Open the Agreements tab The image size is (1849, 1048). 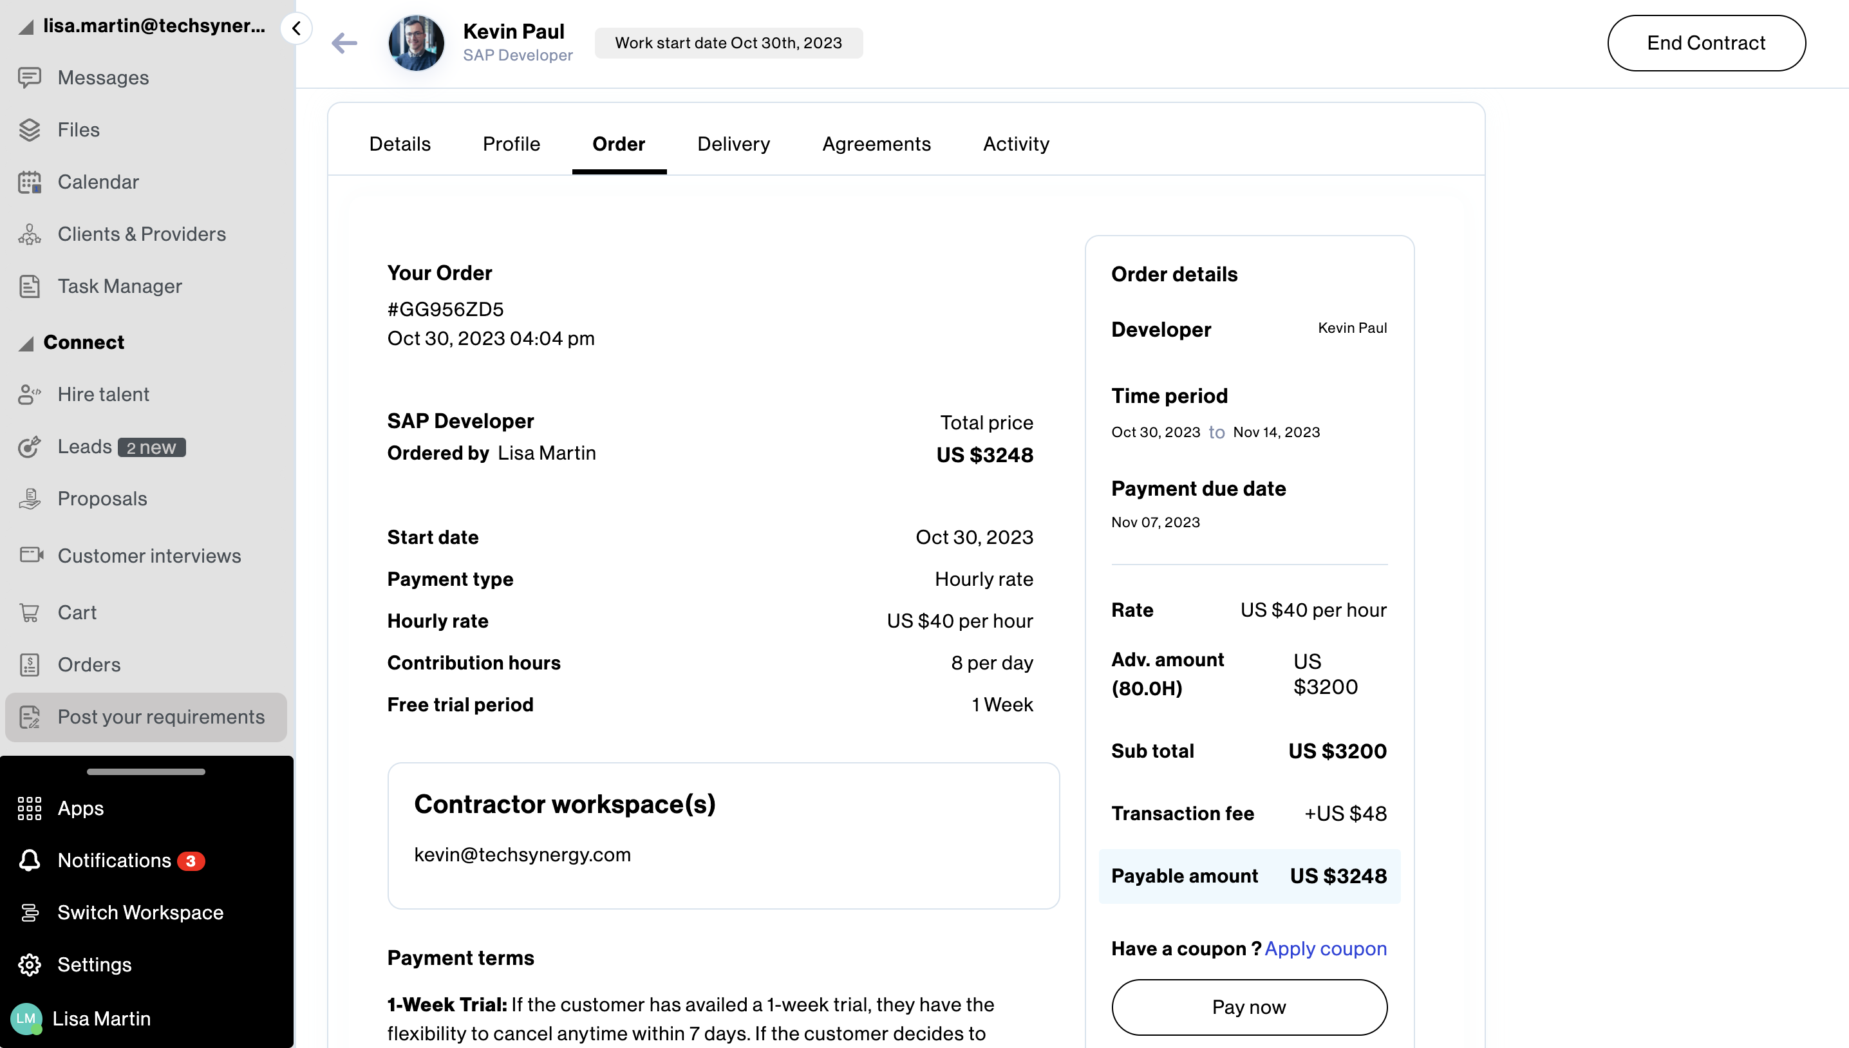[x=876, y=144]
